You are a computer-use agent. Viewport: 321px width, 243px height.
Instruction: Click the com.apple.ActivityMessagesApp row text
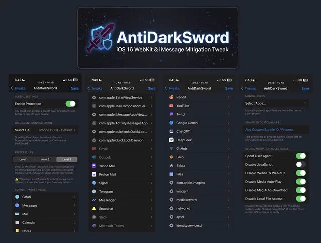click(x=123, y=123)
